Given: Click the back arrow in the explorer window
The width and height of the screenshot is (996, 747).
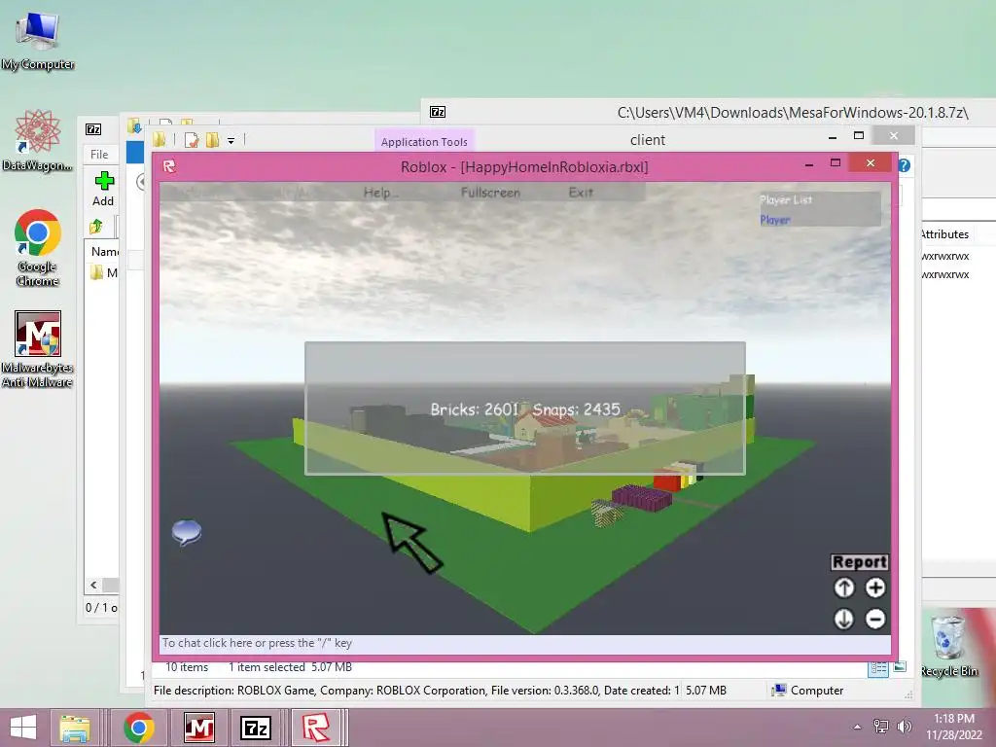Looking at the screenshot, I should (x=141, y=182).
